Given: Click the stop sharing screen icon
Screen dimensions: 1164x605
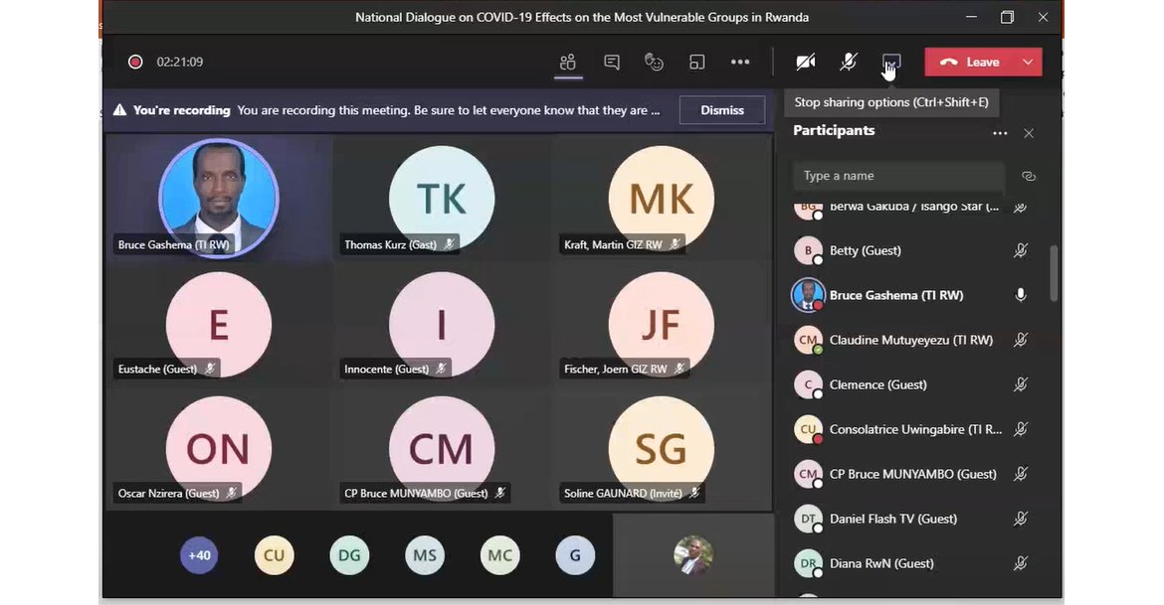Looking at the screenshot, I should coord(891,63).
